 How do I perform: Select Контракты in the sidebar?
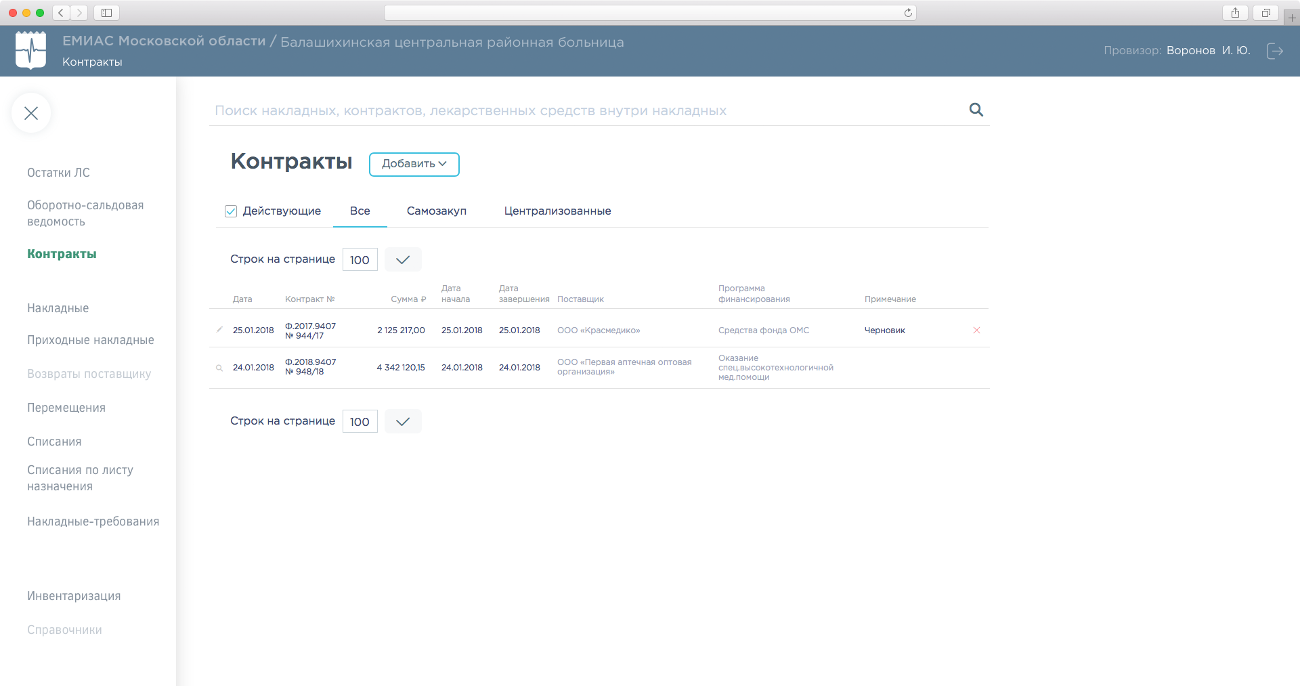coord(62,254)
